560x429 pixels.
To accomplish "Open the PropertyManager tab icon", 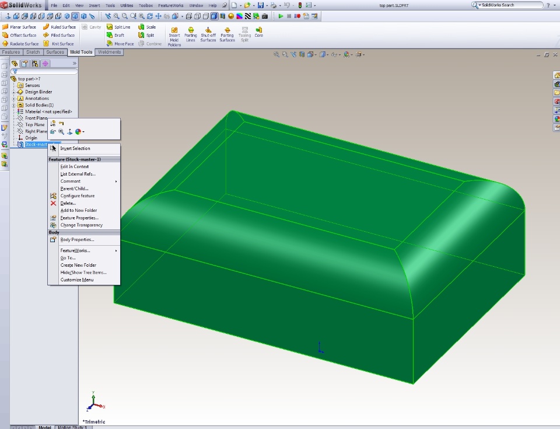I will pos(24,64).
